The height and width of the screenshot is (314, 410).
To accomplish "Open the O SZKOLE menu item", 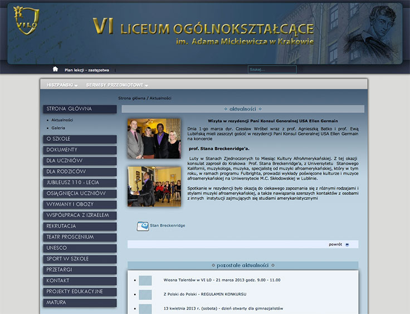I will 80,139.
